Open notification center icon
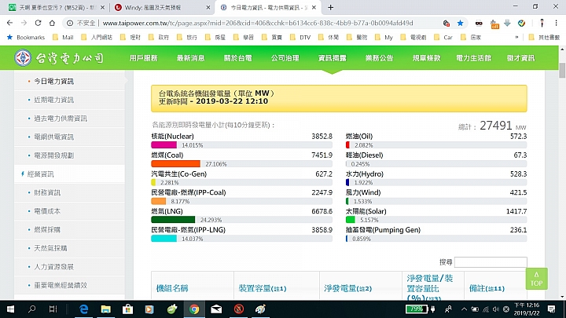Image resolution: width=566 pixels, height=318 pixels. 551,309
